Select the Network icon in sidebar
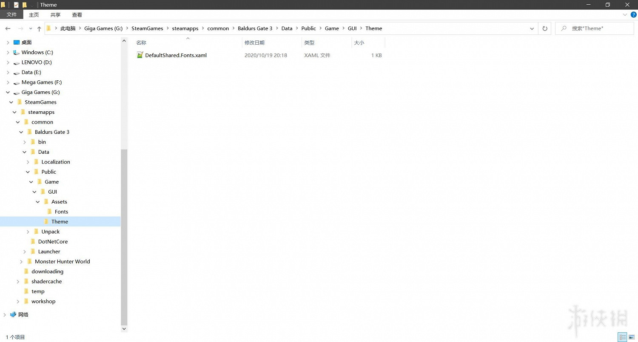 13,314
